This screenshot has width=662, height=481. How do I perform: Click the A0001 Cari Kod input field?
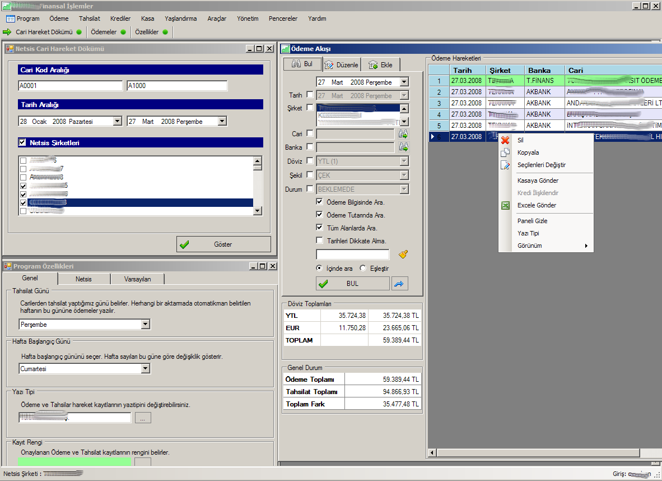70,86
